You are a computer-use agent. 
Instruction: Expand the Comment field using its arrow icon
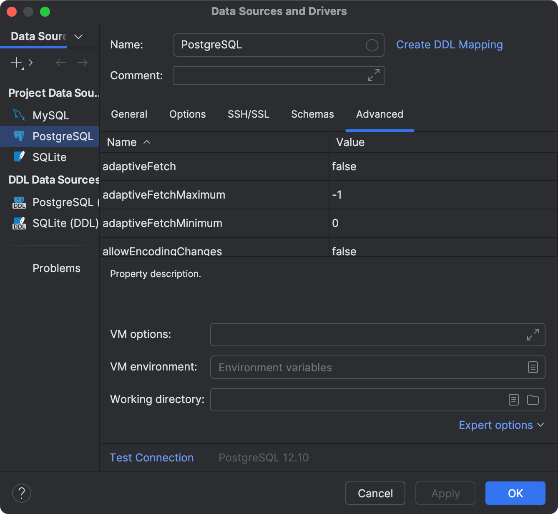(x=373, y=76)
